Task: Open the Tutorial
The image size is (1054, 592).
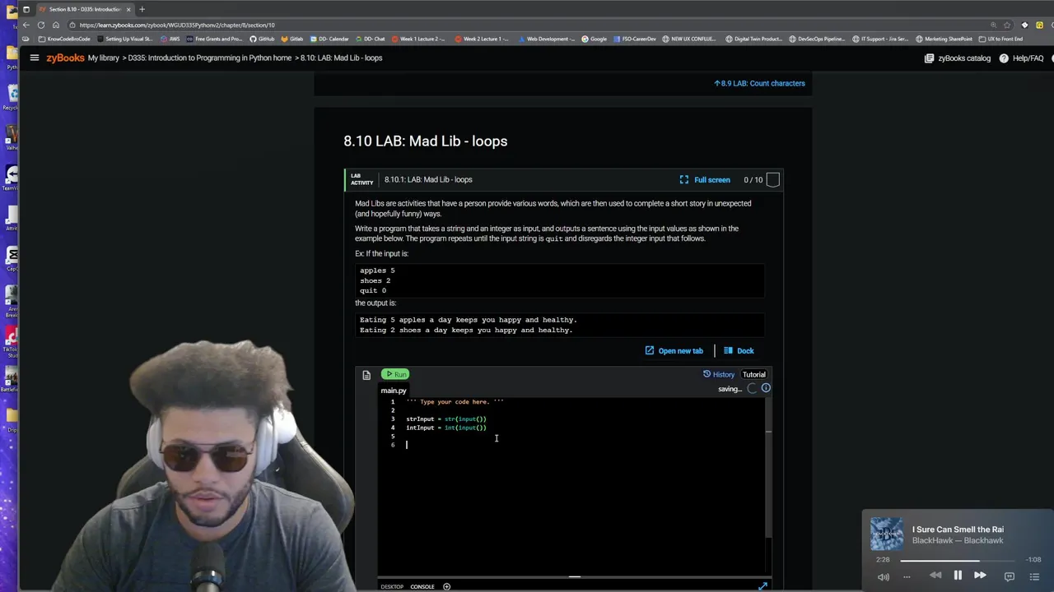Action: tap(754, 374)
